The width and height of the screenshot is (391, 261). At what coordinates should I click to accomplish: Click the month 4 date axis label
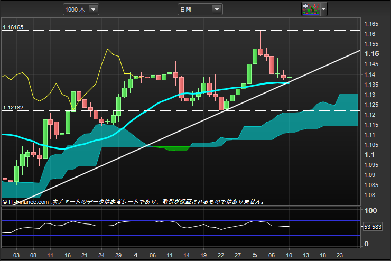[136, 255]
